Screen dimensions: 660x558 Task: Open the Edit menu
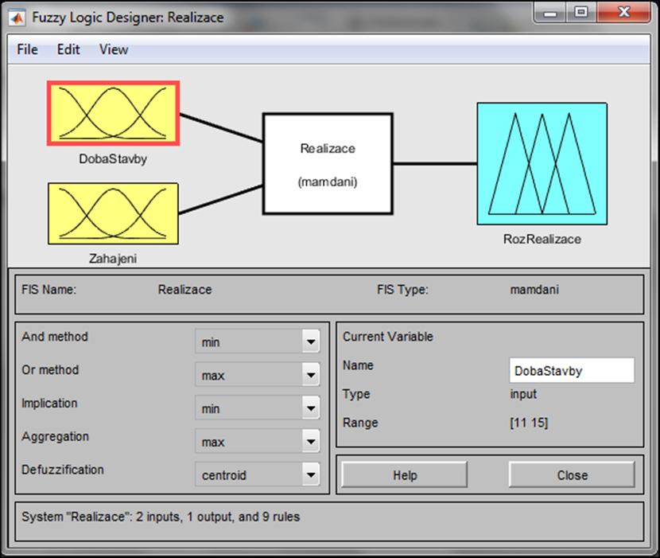[68, 49]
